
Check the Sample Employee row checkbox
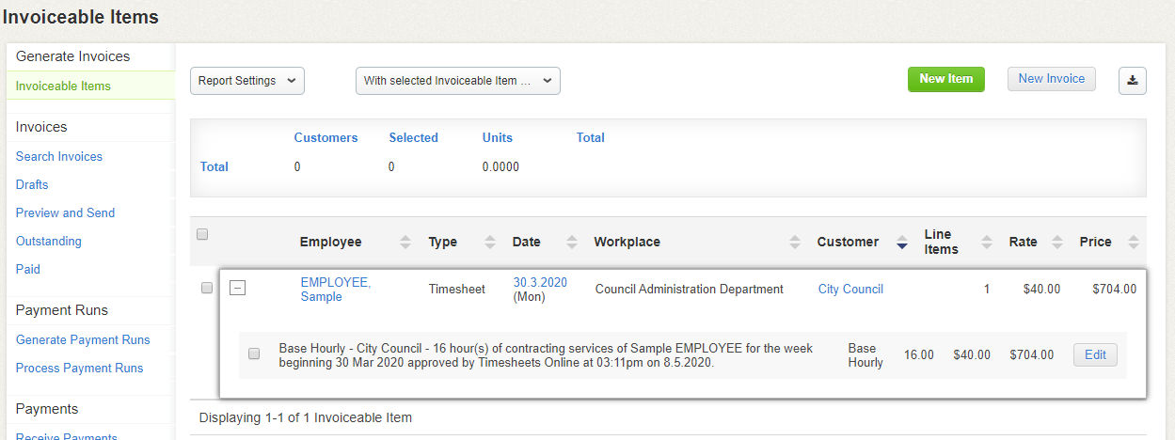[x=207, y=289]
